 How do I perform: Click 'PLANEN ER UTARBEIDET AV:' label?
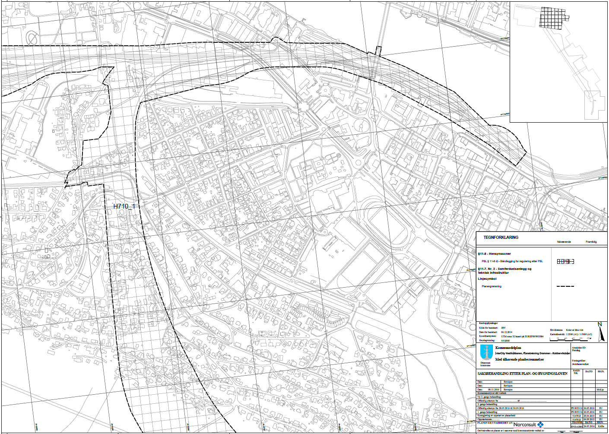(495, 423)
